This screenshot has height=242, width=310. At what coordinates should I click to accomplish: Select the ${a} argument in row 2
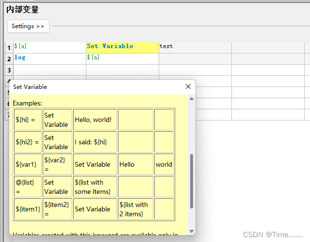(122, 59)
